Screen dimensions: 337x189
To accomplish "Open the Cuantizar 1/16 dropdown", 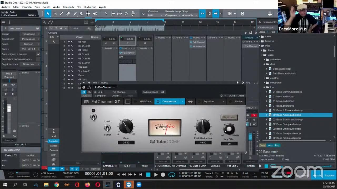I will pos(155,15).
